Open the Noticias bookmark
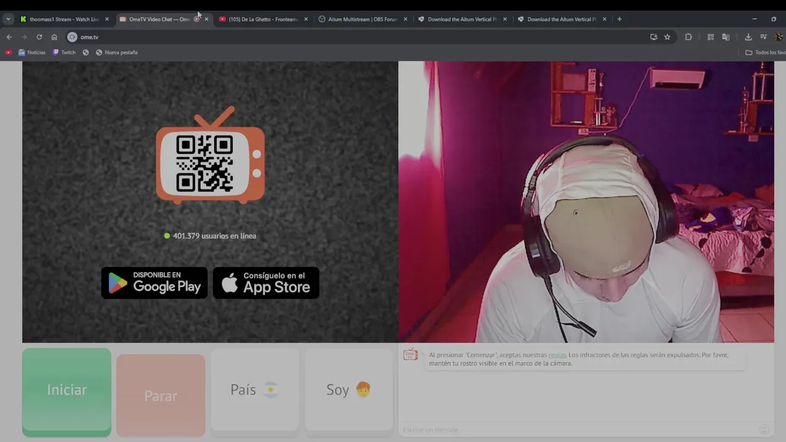This screenshot has width=786, height=442. click(32, 52)
